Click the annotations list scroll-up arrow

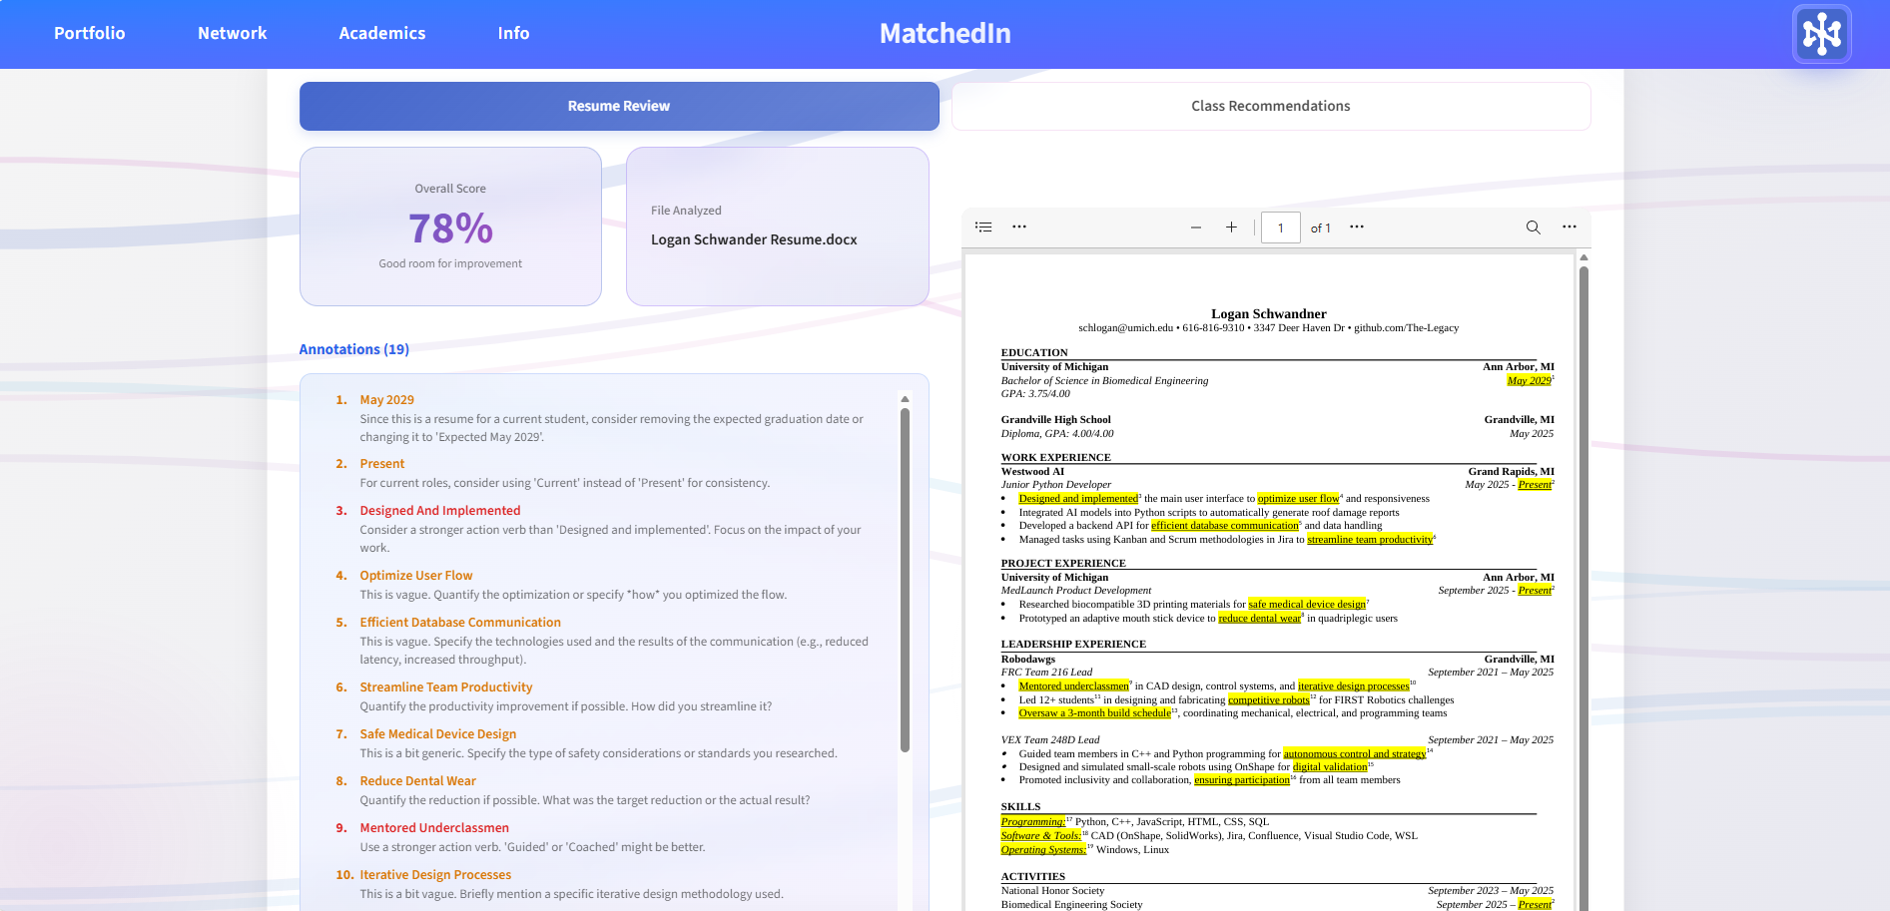pos(905,399)
